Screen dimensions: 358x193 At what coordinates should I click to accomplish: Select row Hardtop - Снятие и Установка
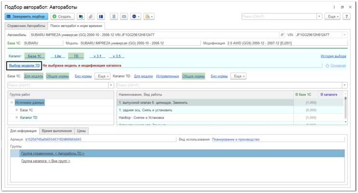230,118
